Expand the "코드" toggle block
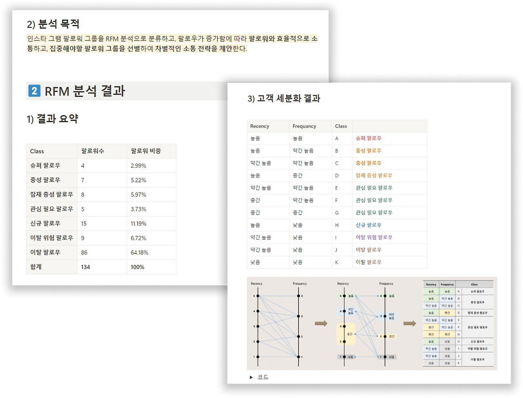The height and width of the screenshot is (398, 523). (x=262, y=377)
